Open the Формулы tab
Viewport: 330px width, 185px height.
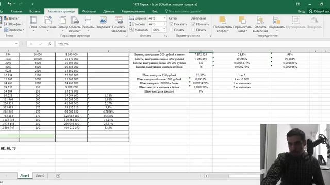tap(89, 11)
